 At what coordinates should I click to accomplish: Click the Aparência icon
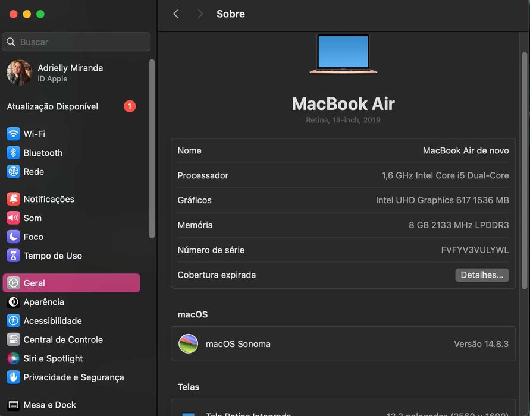13,302
